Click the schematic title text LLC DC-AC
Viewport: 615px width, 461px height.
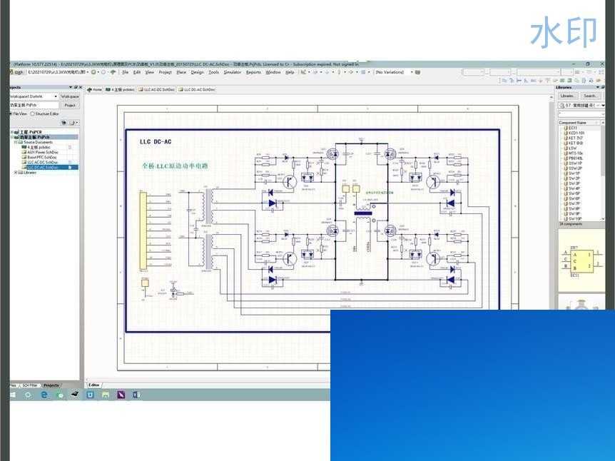(156, 141)
